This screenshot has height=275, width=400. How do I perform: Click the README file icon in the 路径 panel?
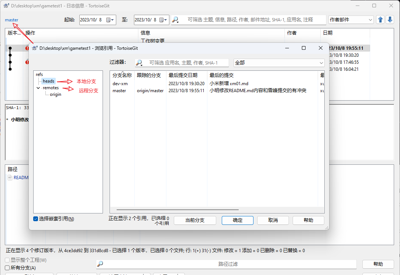click(x=9, y=177)
